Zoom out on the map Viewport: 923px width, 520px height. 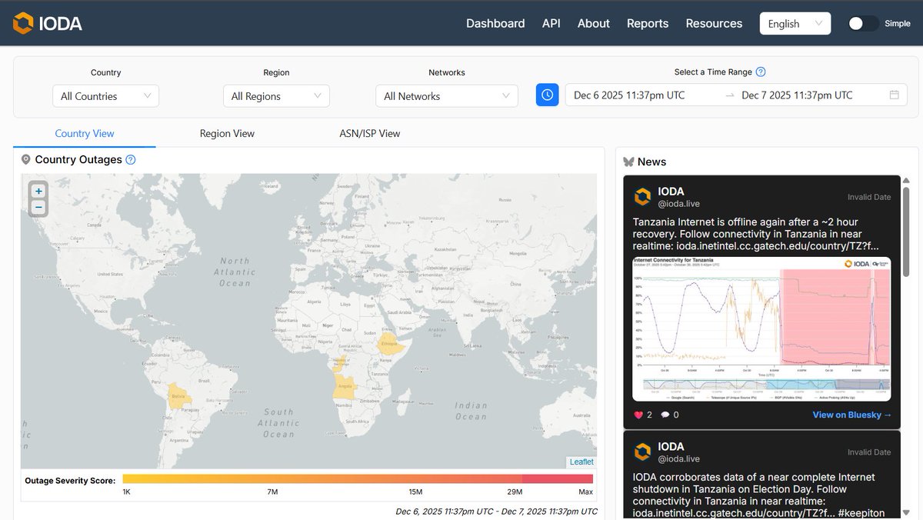tap(38, 208)
